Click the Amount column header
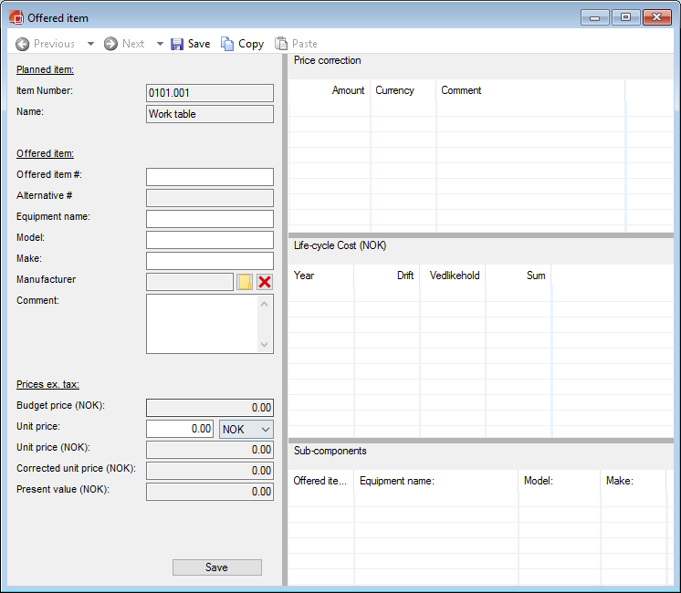The image size is (681, 593). tap(348, 90)
